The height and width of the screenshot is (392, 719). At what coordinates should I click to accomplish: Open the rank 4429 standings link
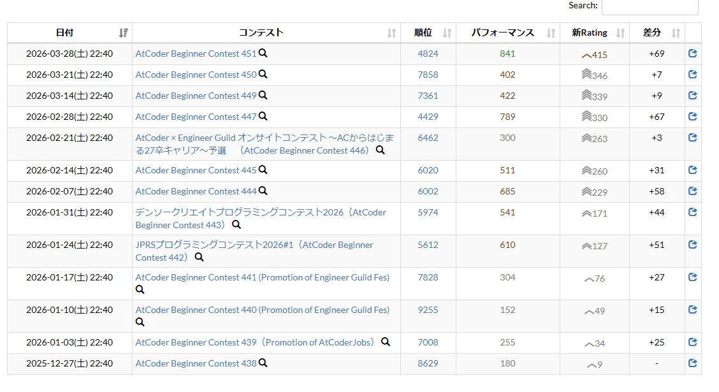[x=428, y=117]
